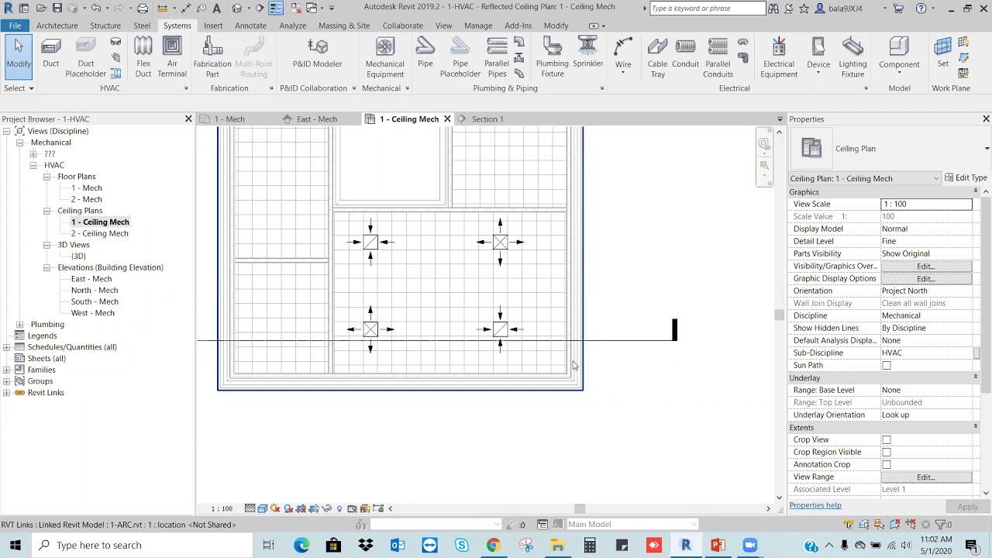992x558 pixels.
Task: Enable the Crop Region Visible checkbox
Action: [x=887, y=453]
